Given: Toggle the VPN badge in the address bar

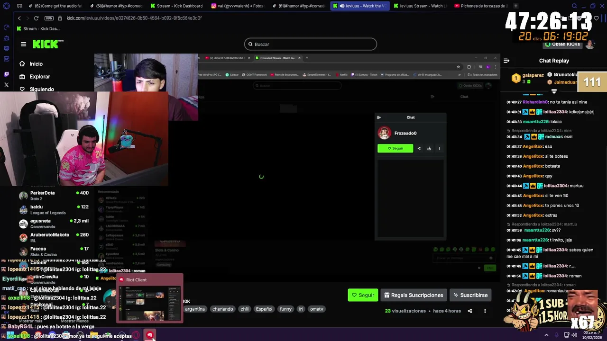Looking at the screenshot, I should 49,18.
